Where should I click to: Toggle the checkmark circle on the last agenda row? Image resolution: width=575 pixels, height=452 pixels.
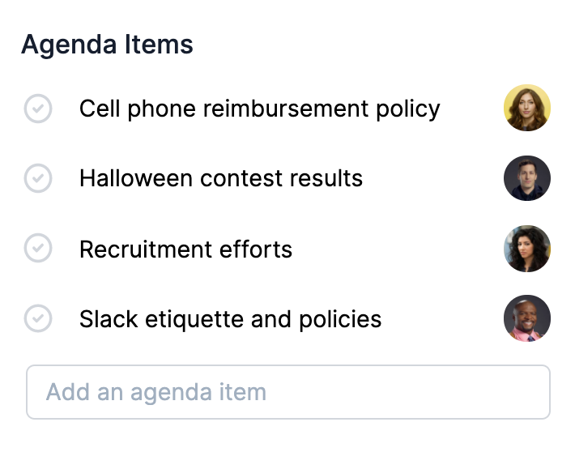pos(38,318)
